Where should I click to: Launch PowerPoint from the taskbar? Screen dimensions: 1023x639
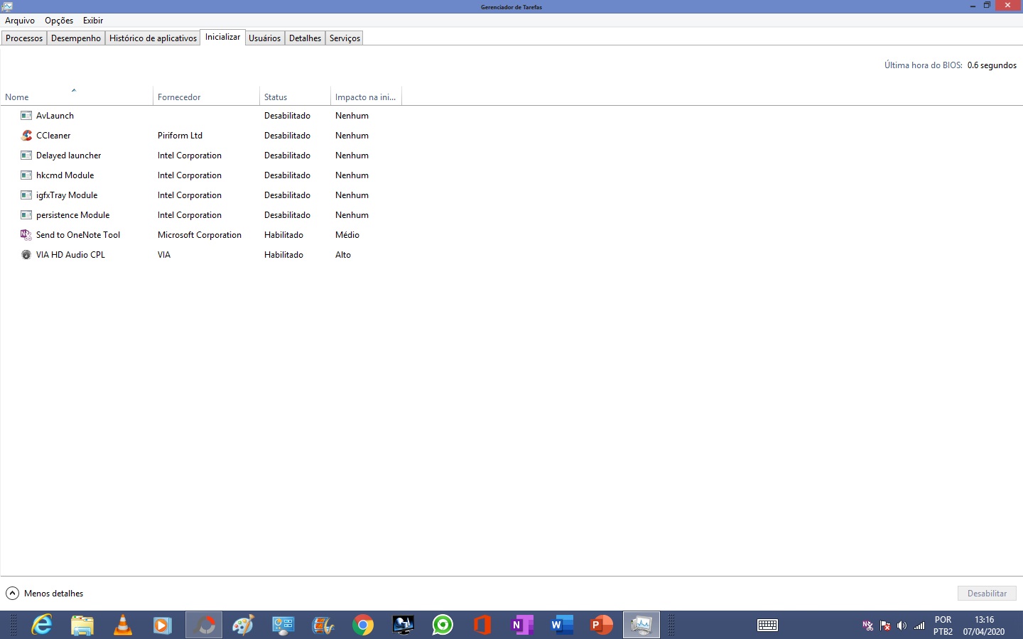[x=602, y=625]
